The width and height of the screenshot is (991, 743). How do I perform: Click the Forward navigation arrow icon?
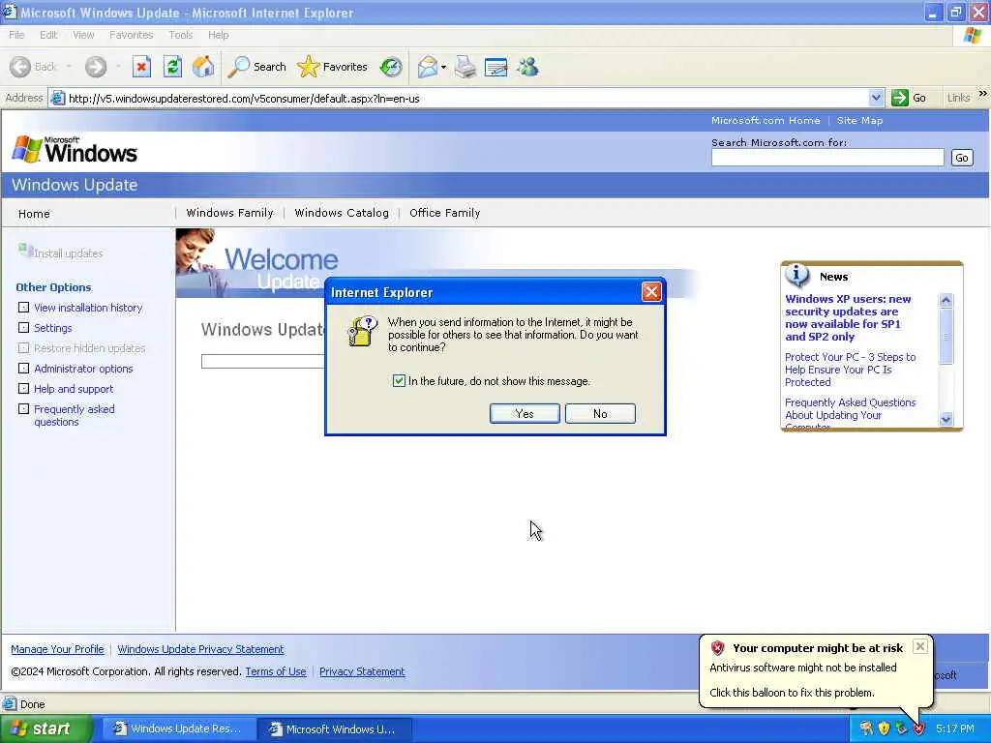(96, 67)
